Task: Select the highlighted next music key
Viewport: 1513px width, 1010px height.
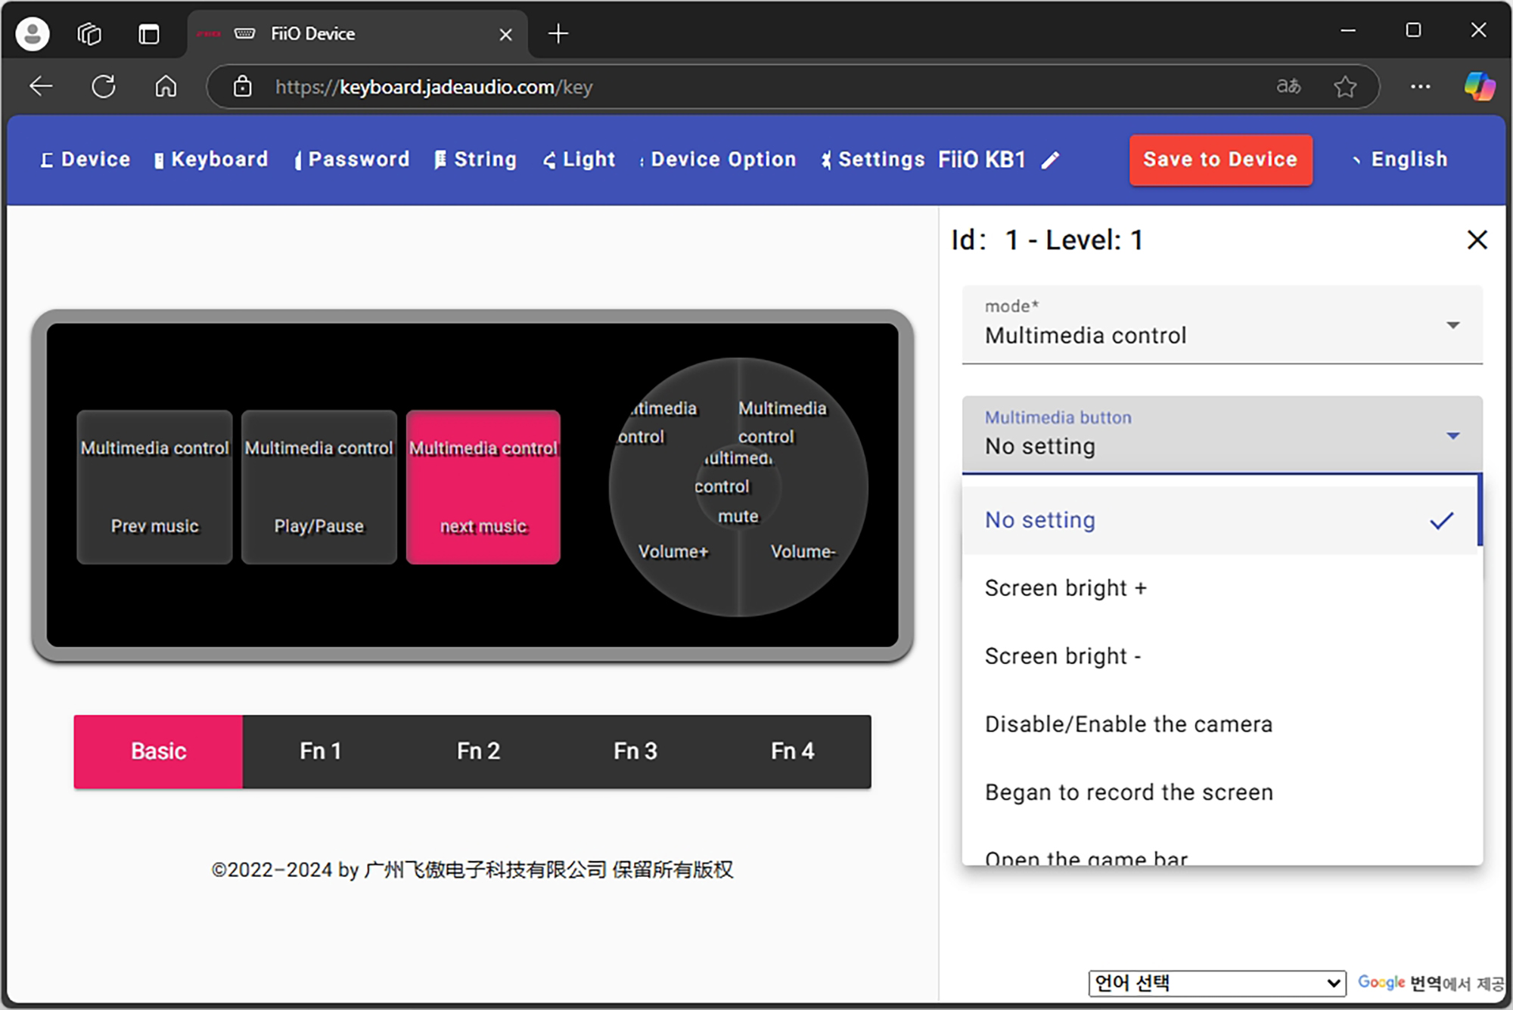Action: (x=483, y=488)
